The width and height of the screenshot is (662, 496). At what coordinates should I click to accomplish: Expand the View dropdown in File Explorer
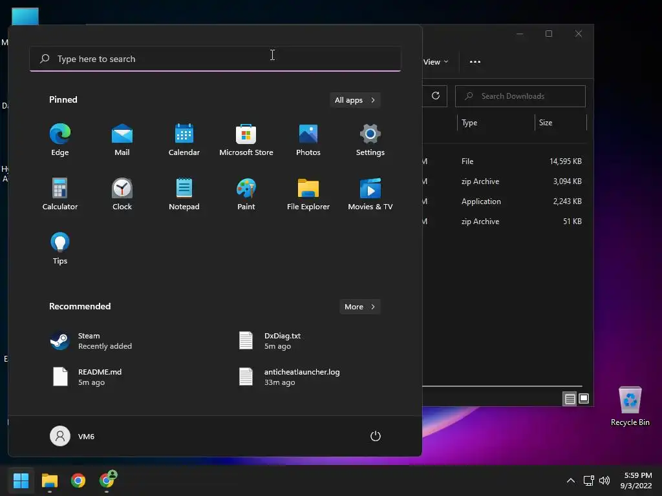436,61
